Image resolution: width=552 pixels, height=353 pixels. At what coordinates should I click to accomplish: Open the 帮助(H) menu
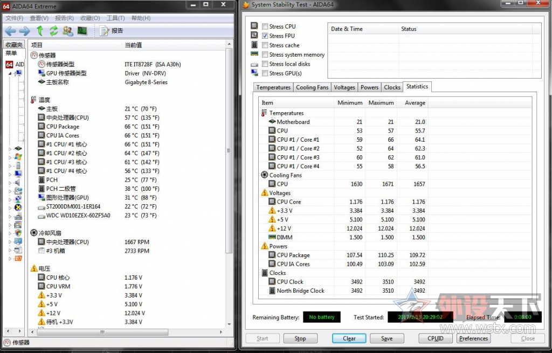click(x=141, y=18)
